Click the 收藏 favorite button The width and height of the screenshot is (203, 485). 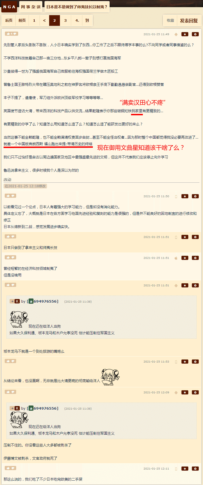170,21
